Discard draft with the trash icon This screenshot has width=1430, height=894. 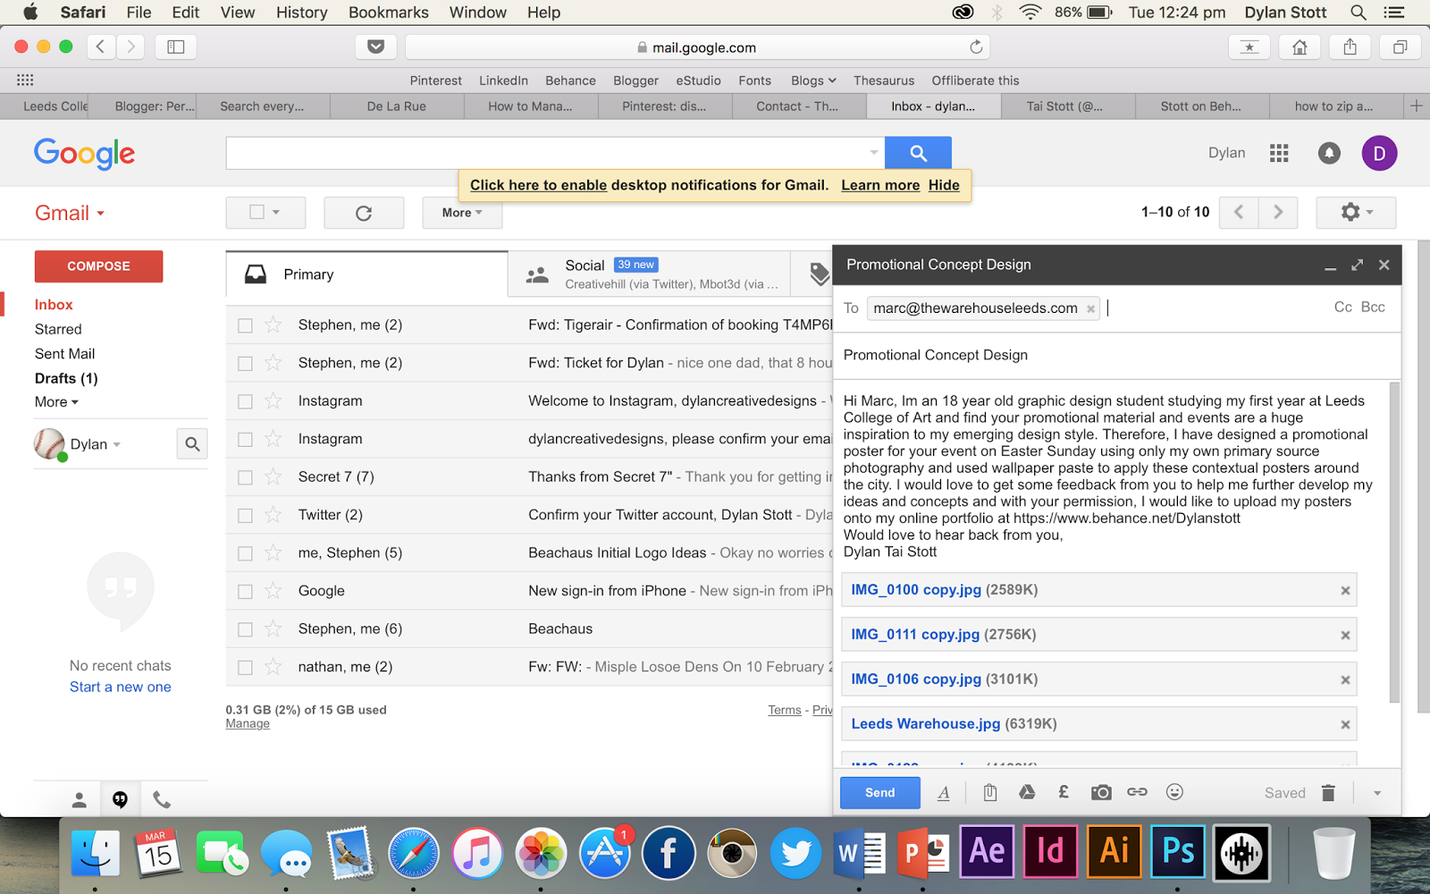coord(1328,793)
